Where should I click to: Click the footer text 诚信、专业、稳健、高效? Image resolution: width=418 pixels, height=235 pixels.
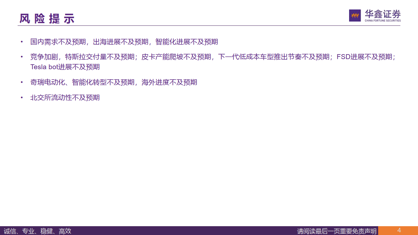pos(38,231)
